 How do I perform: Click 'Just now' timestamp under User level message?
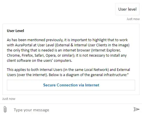pyautogui.click(x=133, y=19)
